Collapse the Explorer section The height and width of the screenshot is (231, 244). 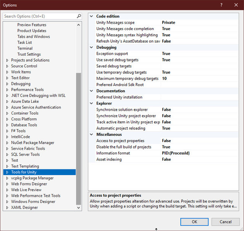click(91, 103)
